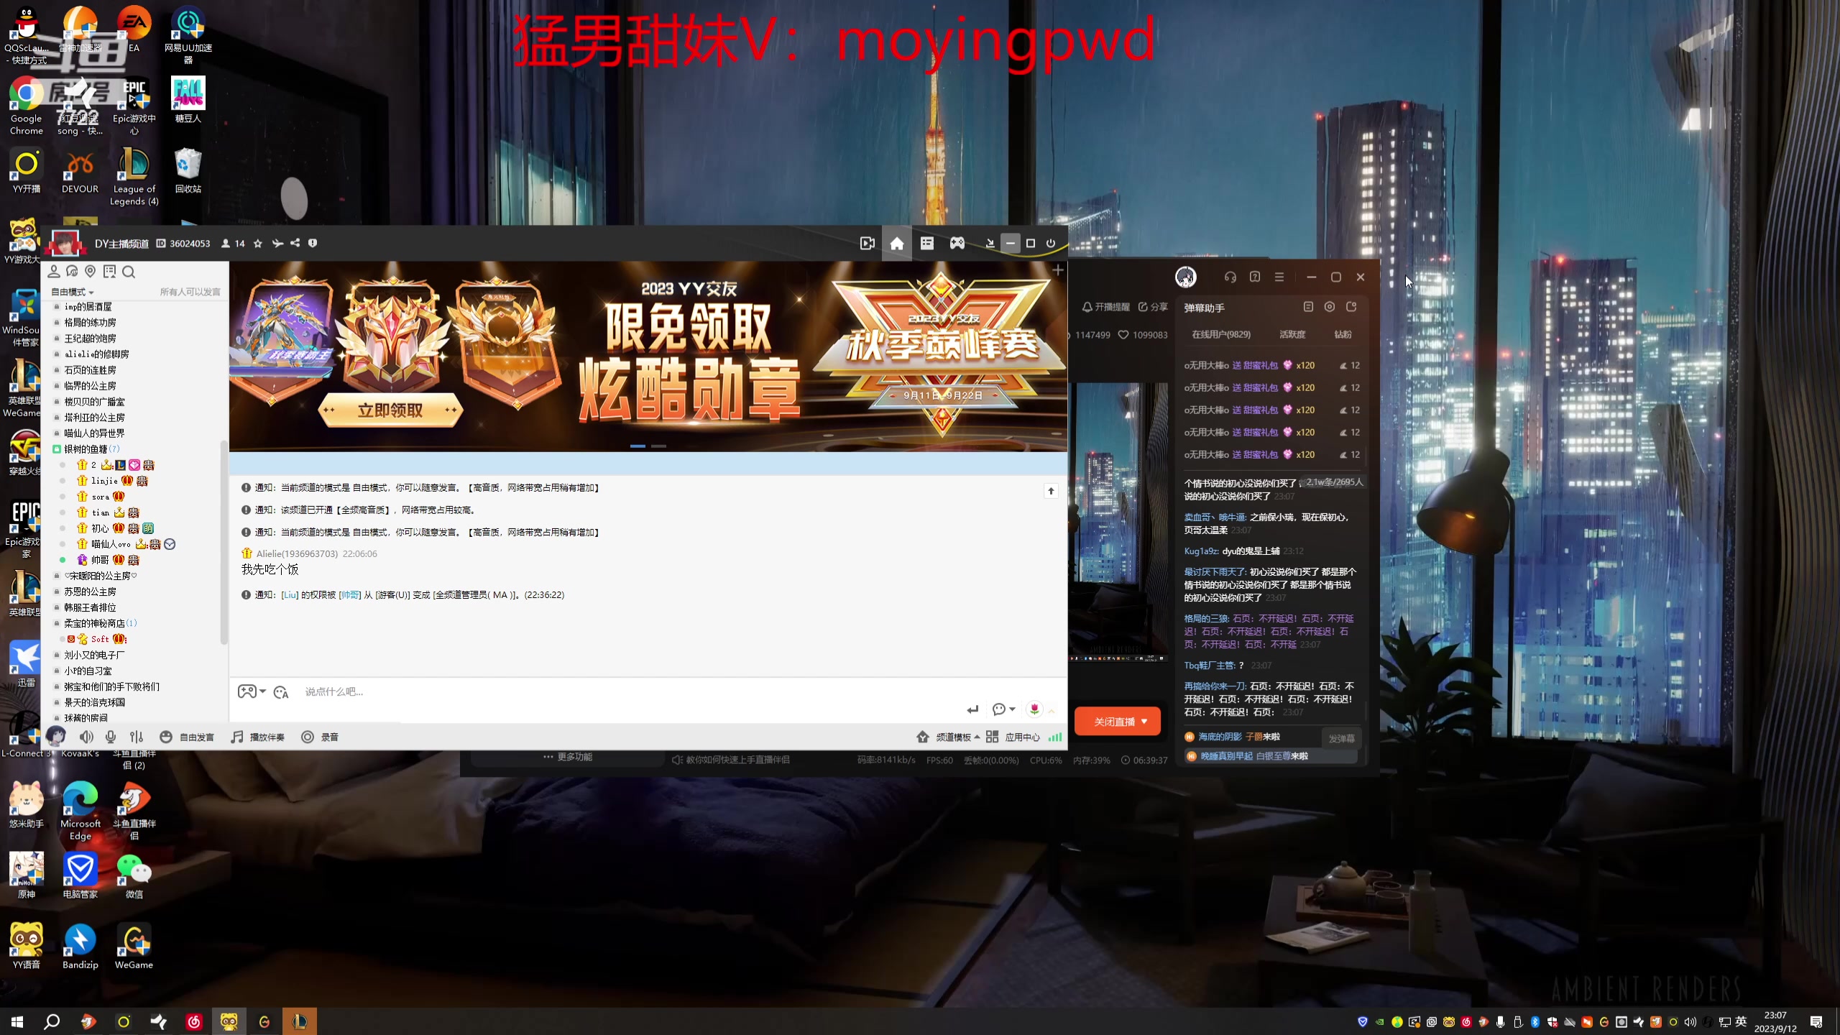Jump to top with chat up-arrow button

click(x=1051, y=491)
